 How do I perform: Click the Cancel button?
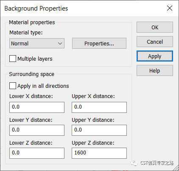(155, 42)
